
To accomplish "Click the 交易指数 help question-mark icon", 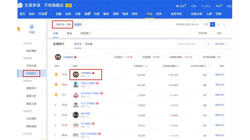I will [x=143, y=66].
